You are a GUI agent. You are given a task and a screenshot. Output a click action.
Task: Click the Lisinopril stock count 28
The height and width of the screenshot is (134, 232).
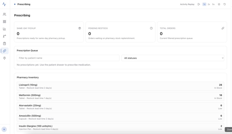pyautogui.click(x=220, y=85)
